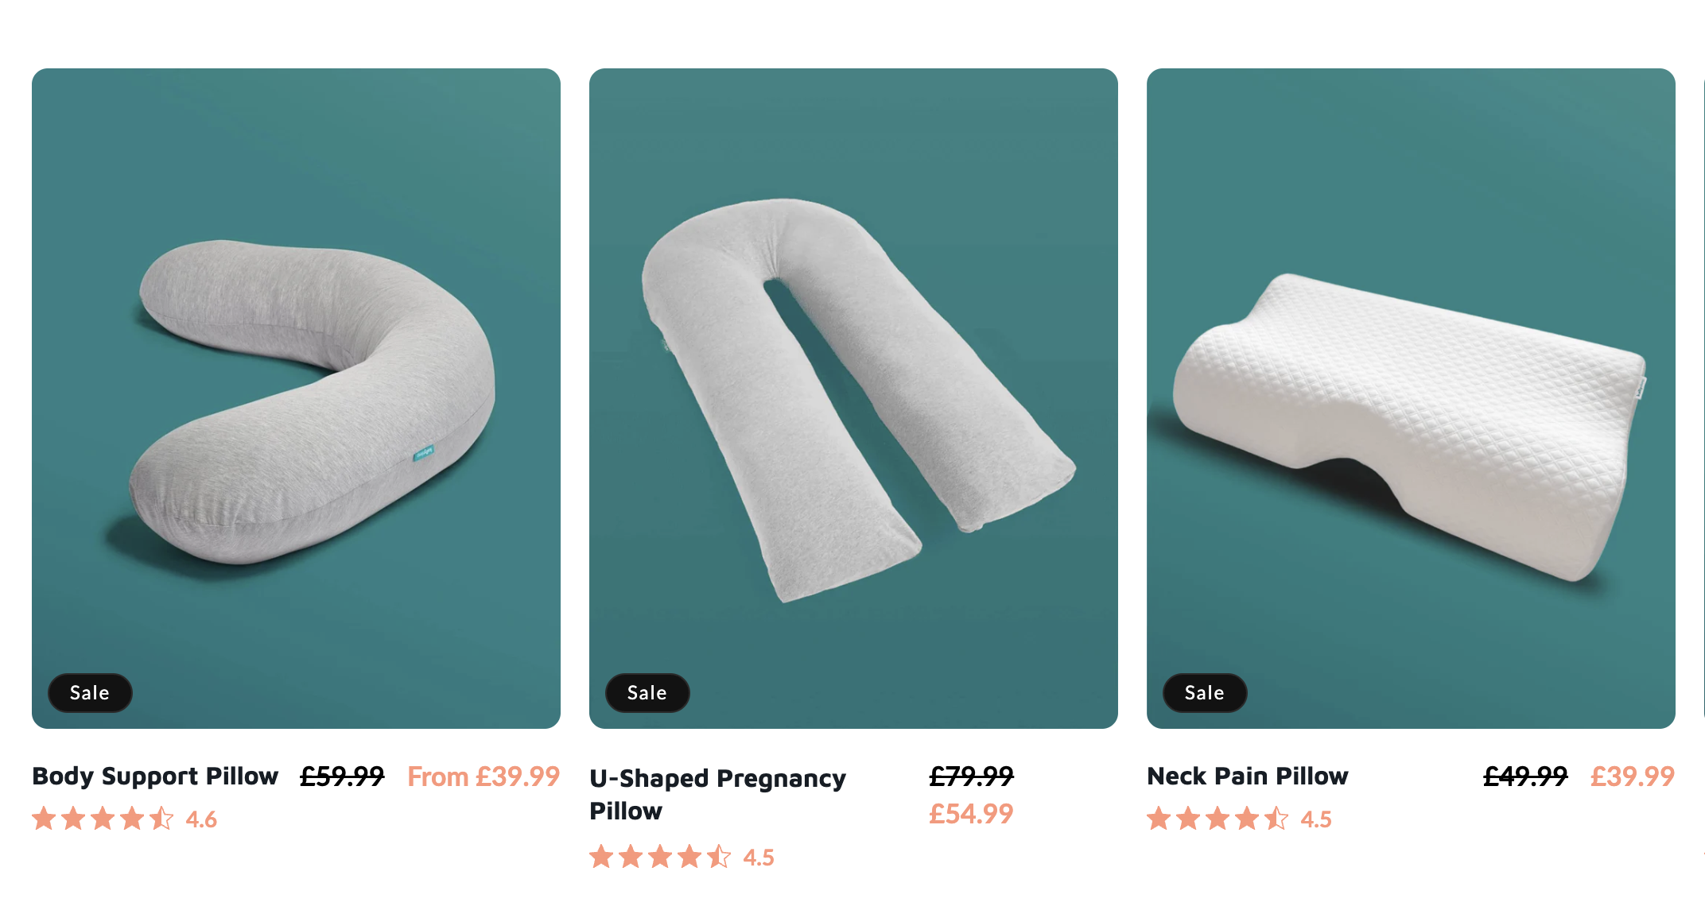Click the U-Shaped Pregnancy Pillow title link

point(717,794)
